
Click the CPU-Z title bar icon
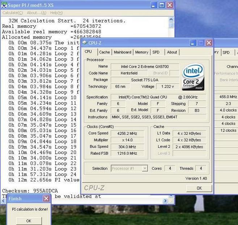coord(85,43)
